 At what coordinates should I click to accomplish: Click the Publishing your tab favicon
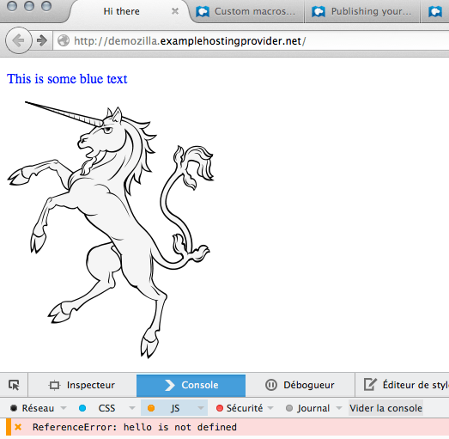tap(319, 12)
